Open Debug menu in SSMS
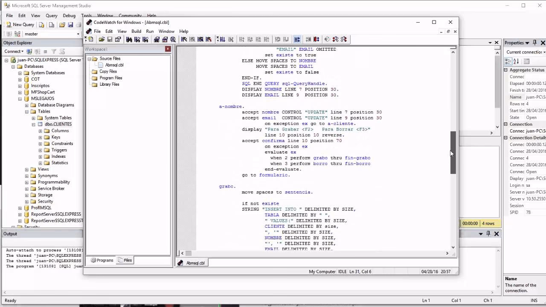The image size is (546, 307). pyautogui.click(x=69, y=16)
